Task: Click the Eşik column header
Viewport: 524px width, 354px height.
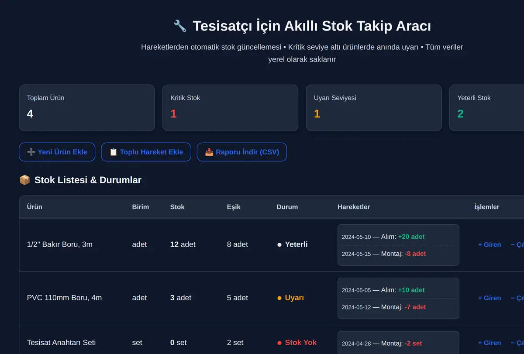Action: point(234,207)
